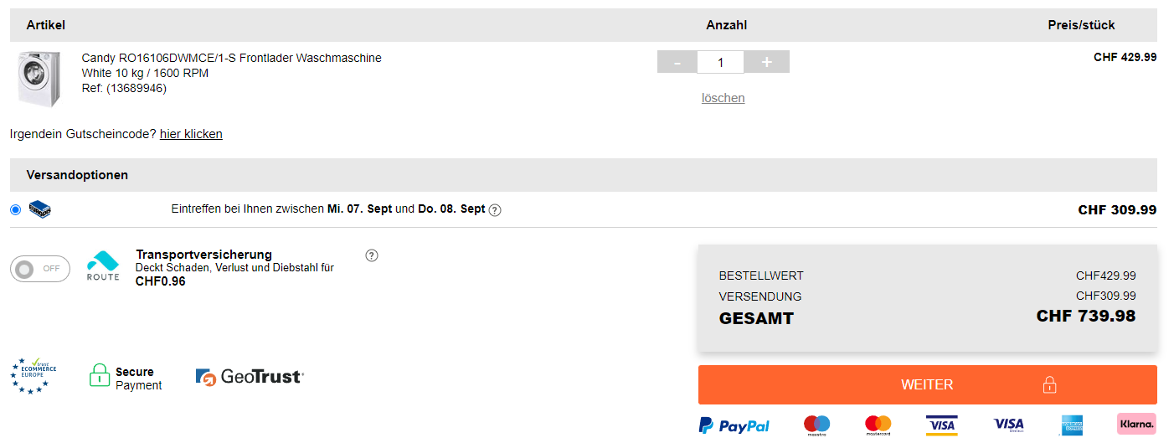1174x443 pixels.
Task: Click the GeoTrust security badge
Action: pyautogui.click(x=250, y=377)
